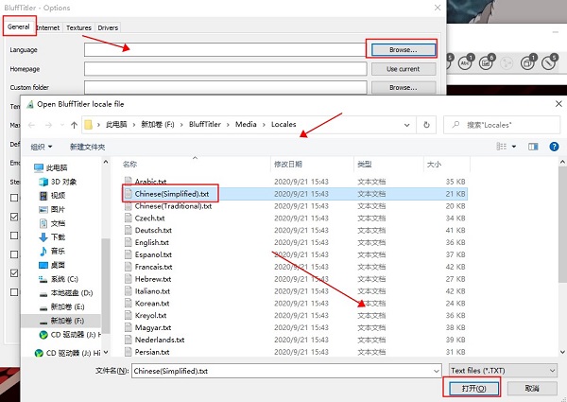Open 3D 对象 folder in sidebar
This screenshot has height=402, width=567.
pyautogui.click(x=62, y=181)
